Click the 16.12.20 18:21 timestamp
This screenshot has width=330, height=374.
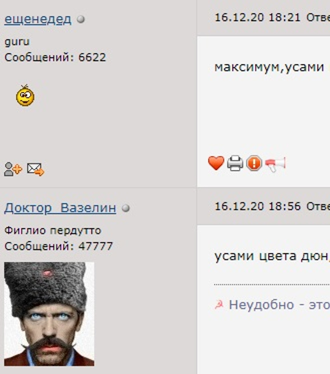(x=257, y=18)
